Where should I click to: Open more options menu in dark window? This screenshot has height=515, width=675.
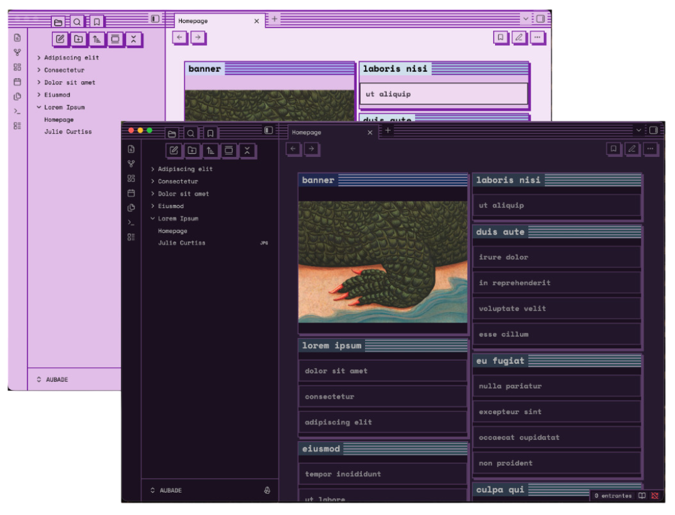click(x=650, y=149)
